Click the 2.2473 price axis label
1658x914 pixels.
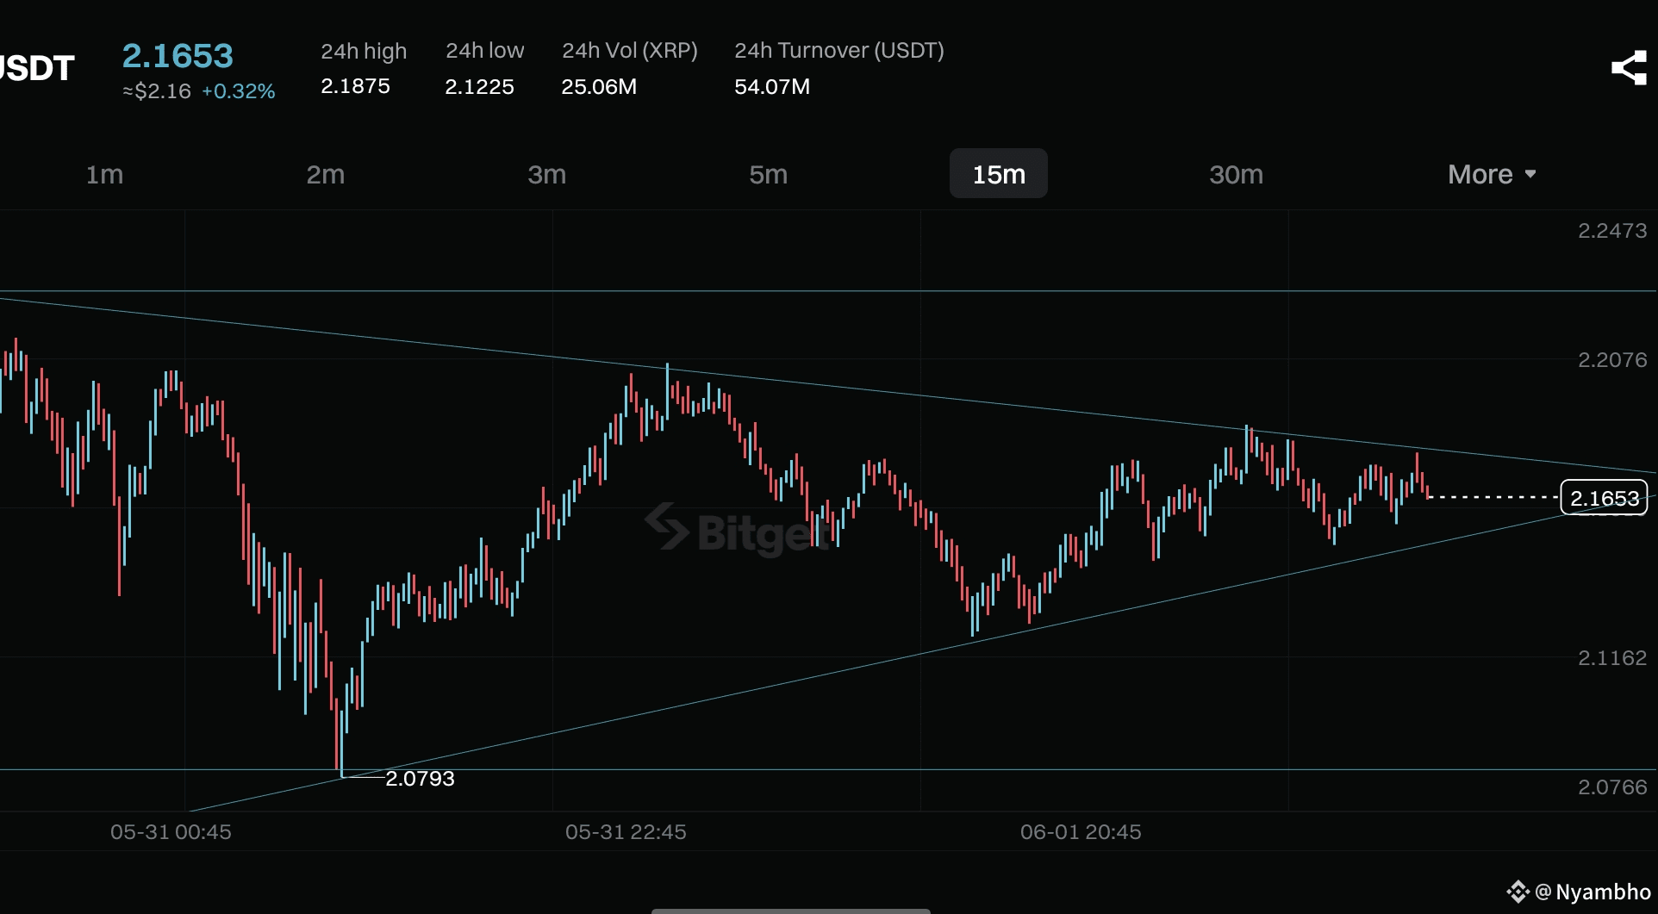click(x=1612, y=231)
